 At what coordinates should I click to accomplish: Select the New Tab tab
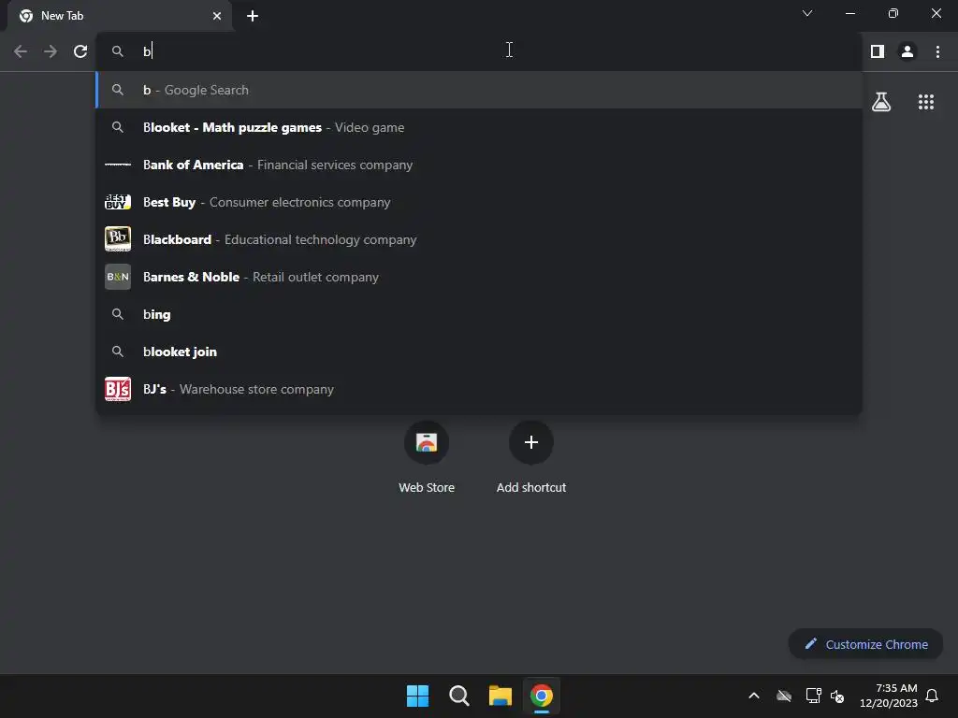pos(119,16)
